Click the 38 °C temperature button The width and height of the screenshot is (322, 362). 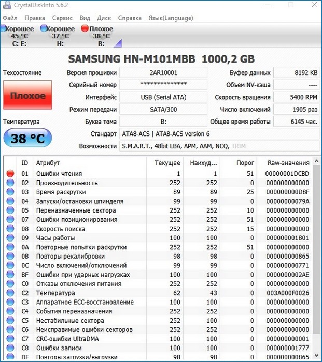click(27, 138)
